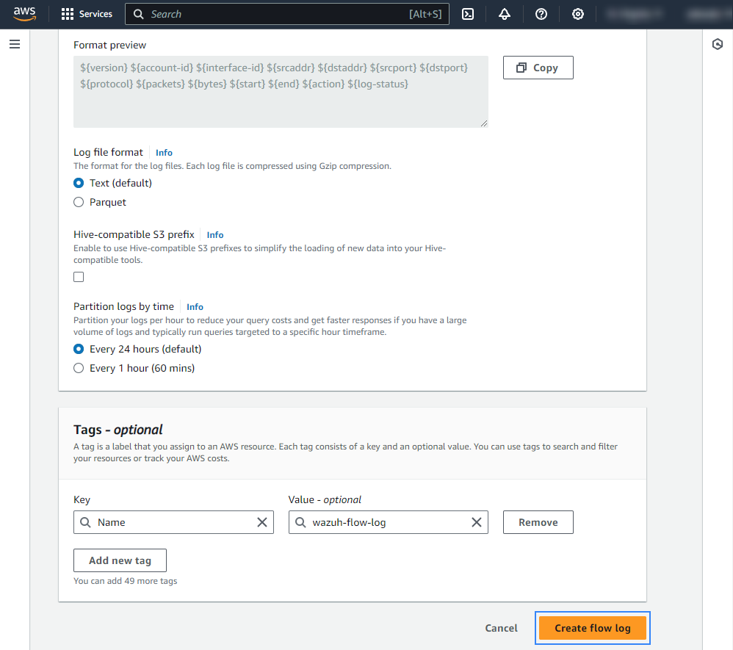This screenshot has height=650, width=733.
Task: Open the right side info panel icon
Action: coord(718,44)
